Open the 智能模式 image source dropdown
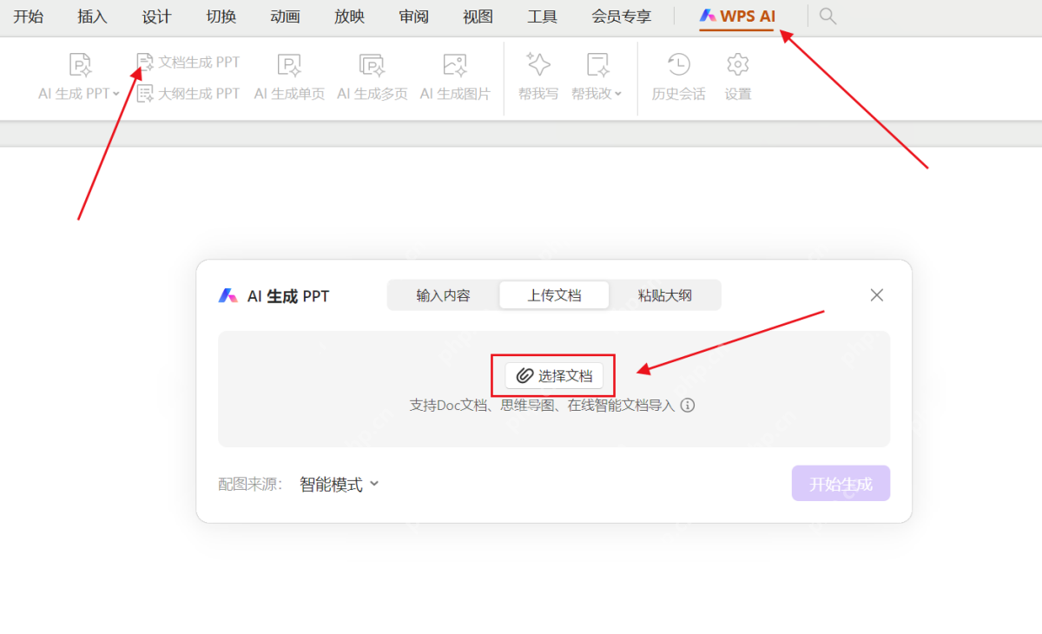This screenshot has width=1042, height=634. coord(340,485)
